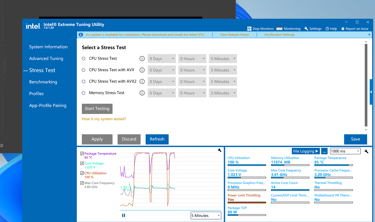Click Start Testing button
The height and width of the screenshot is (222, 375).
click(97, 109)
